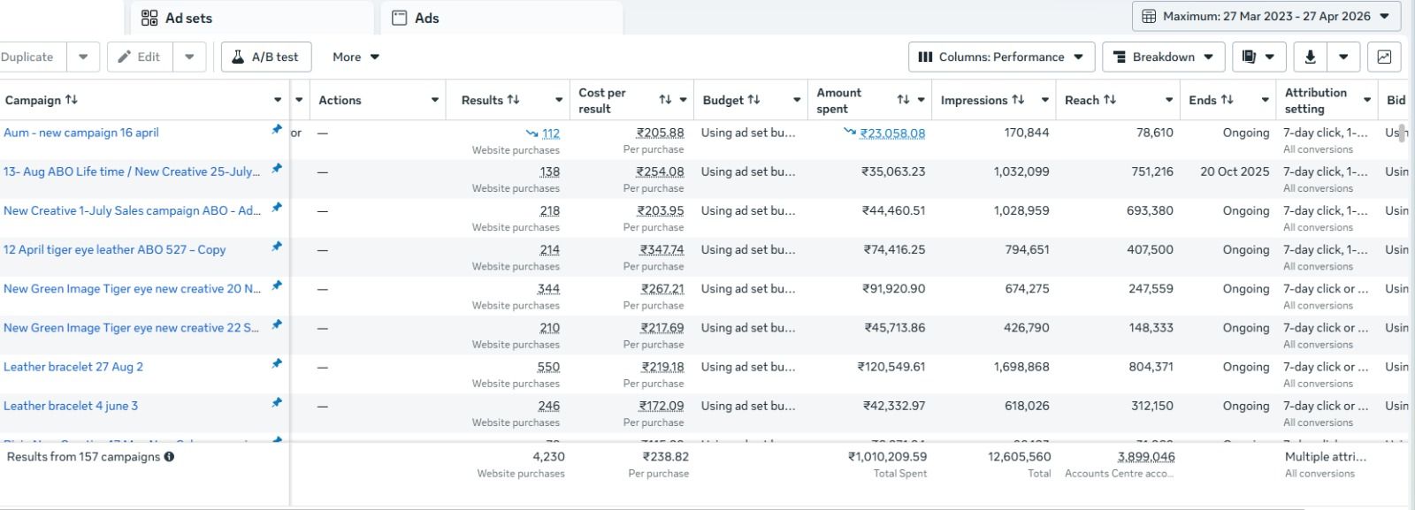Click the table's vertical scrollbar handle

click(1403, 134)
